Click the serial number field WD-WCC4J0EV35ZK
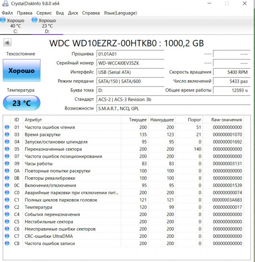The image size is (255, 262). point(130,63)
